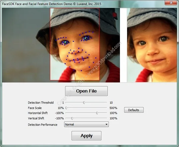Click the Horizontal Shift slider handle
179x147 pixels.
tap(97, 113)
